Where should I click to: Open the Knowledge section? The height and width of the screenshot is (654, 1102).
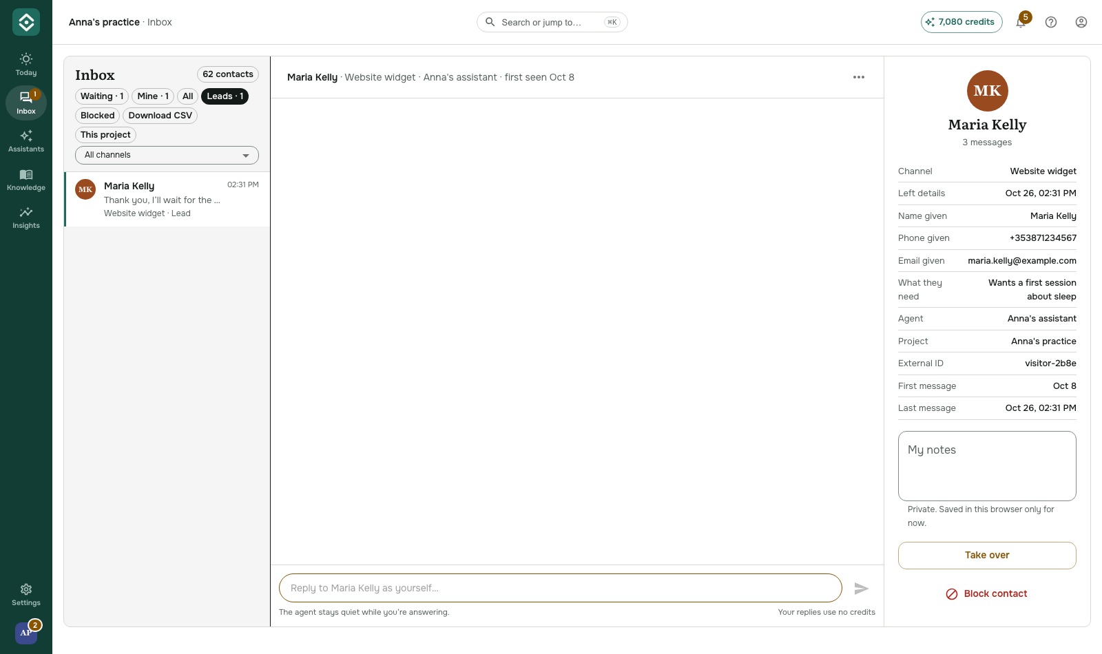coord(26,180)
